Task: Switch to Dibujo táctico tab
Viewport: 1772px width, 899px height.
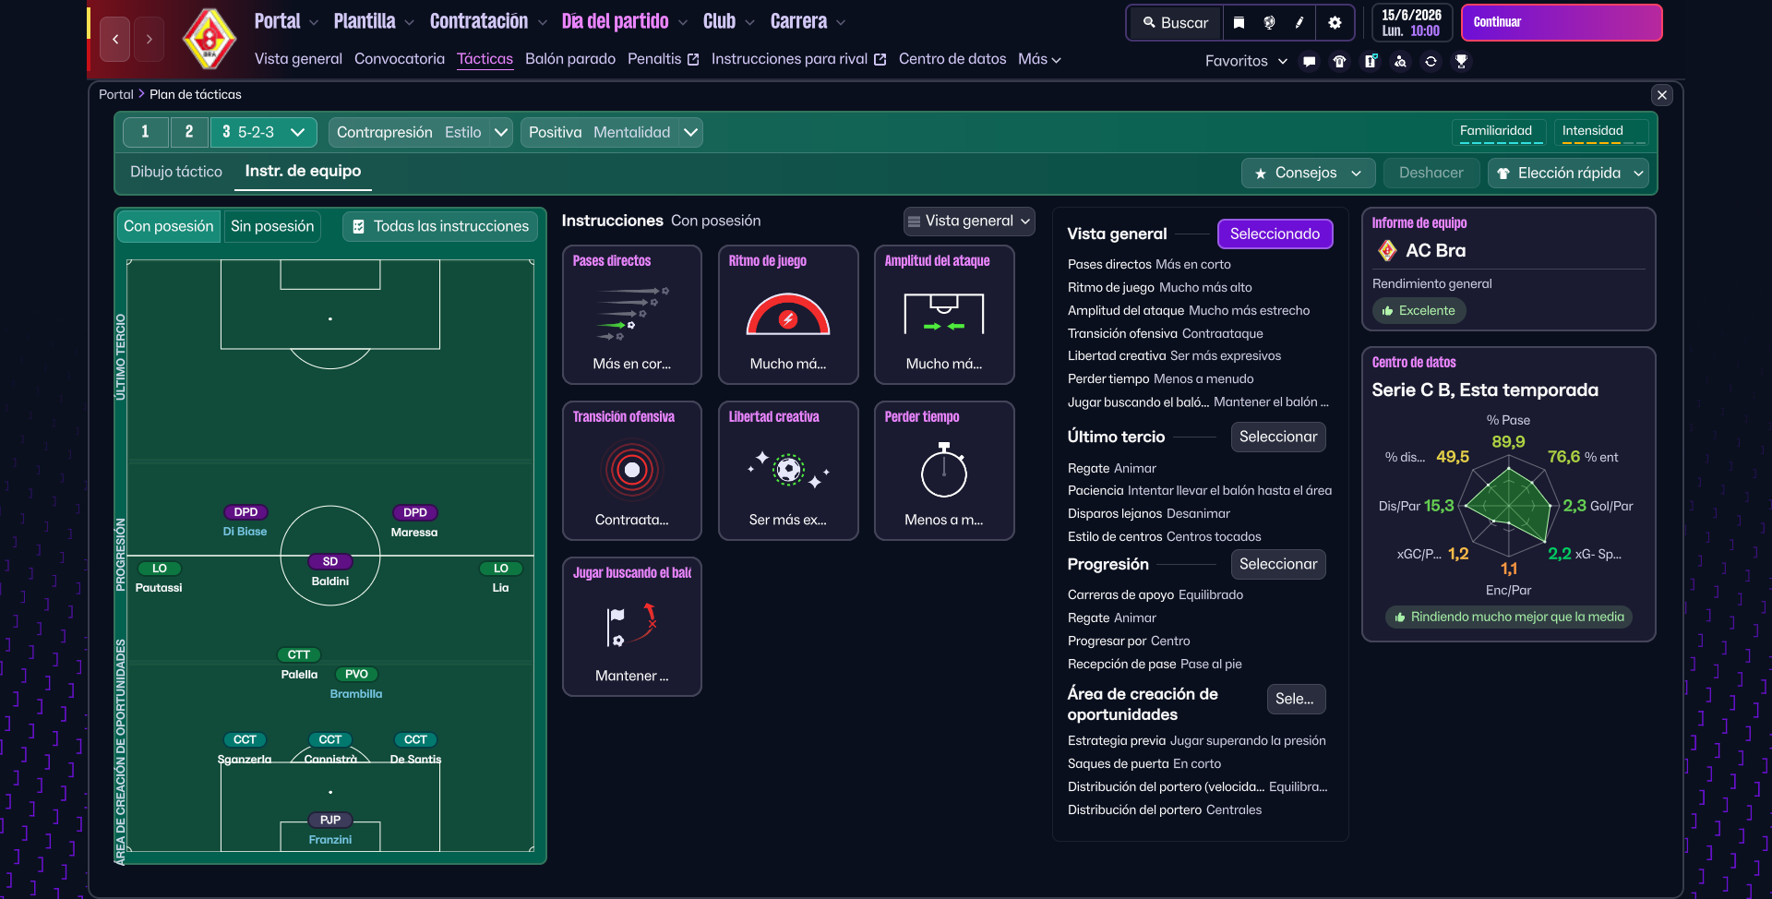Action: tap(176, 172)
